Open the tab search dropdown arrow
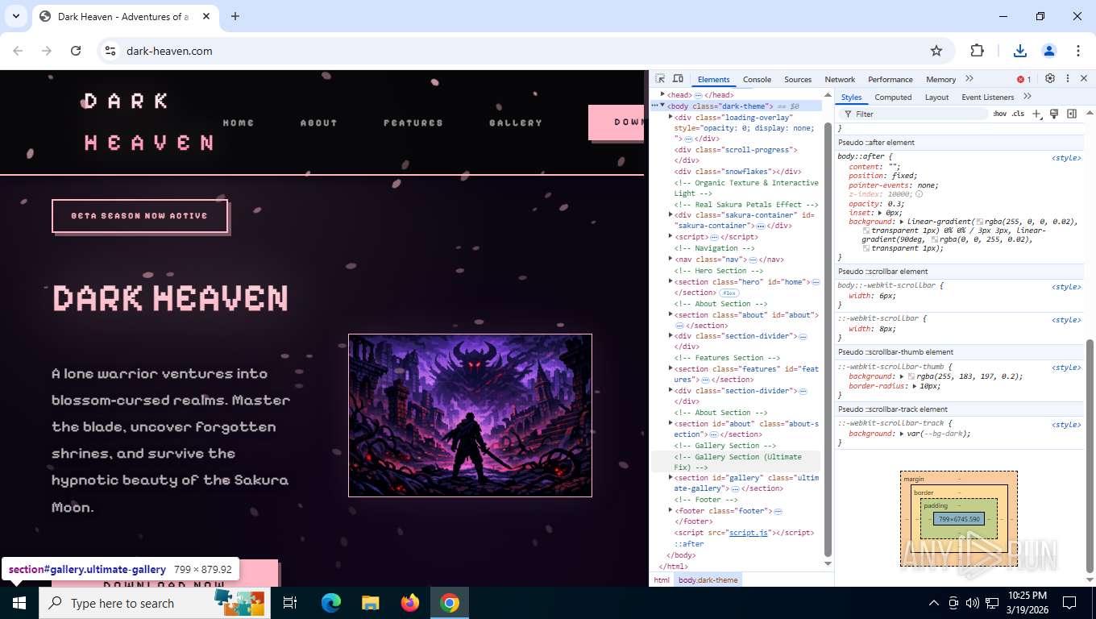1096x619 pixels. tap(16, 16)
